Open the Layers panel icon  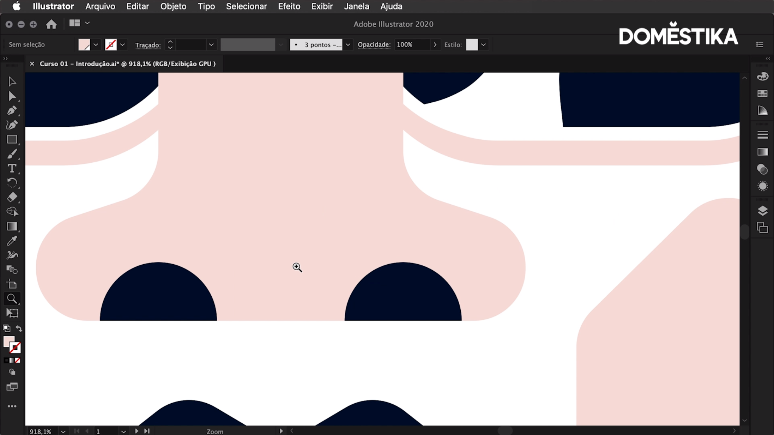click(762, 211)
